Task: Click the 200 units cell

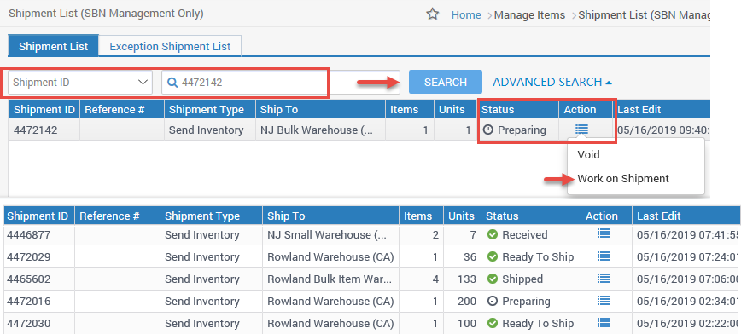Action: [x=462, y=301]
